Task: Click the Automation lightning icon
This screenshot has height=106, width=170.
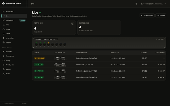Action: coord(3,38)
